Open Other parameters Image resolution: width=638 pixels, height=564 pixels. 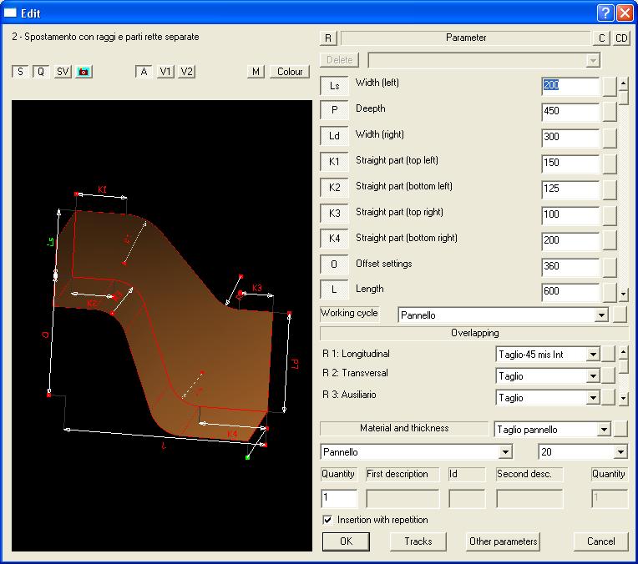click(x=503, y=541)
